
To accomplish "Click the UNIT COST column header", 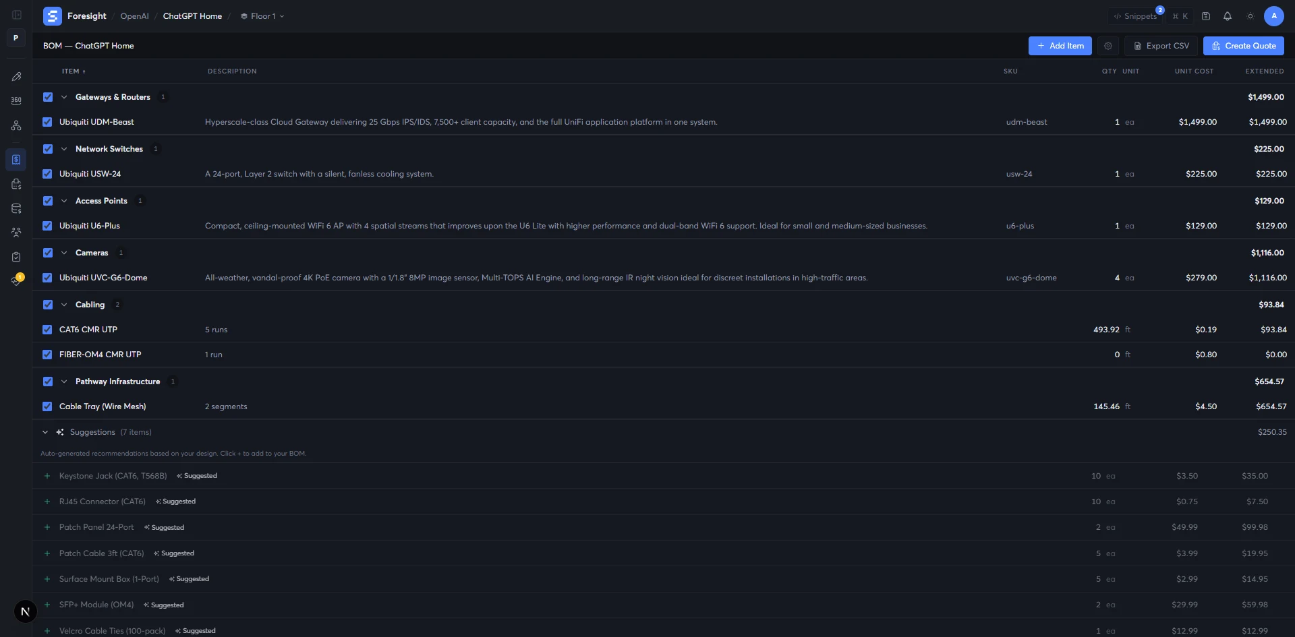I will click(1194, 71).
